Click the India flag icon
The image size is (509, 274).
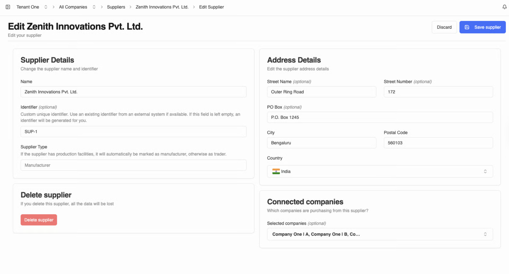(276, 172)
